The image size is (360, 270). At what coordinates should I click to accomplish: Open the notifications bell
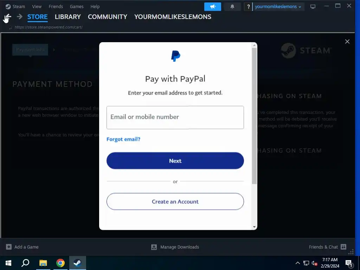pyautogui.click(x=232, y=7)
